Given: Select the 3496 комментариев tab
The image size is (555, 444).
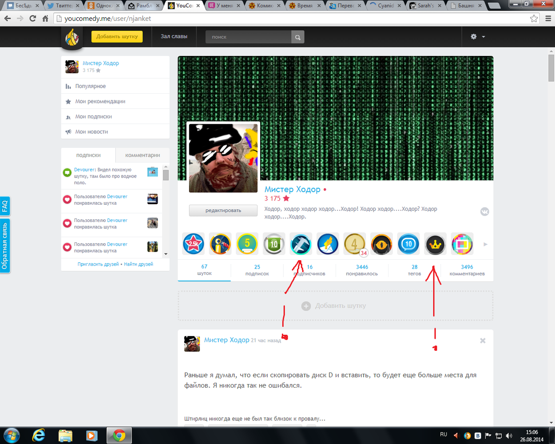Looking at the screenshot, I should [x=467, y=270].
